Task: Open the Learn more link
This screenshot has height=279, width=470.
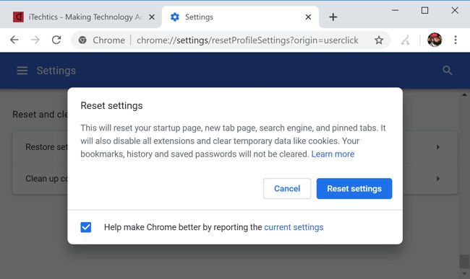Action: tap(333, 154)
